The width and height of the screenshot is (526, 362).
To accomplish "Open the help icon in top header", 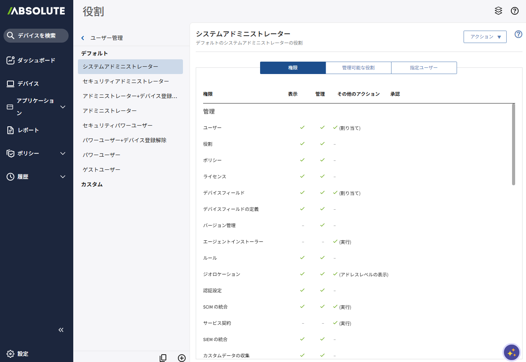I will click(x=515, y=11).
